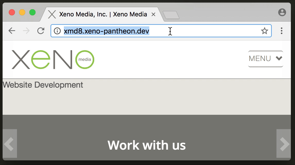
Task: Click the yellow minimize window button
Action: coord(22,12)
